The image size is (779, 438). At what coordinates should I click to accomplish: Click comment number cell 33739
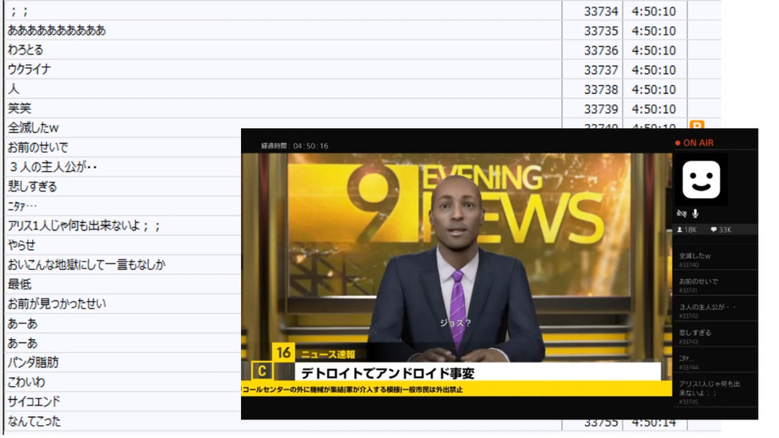point(592,109)
